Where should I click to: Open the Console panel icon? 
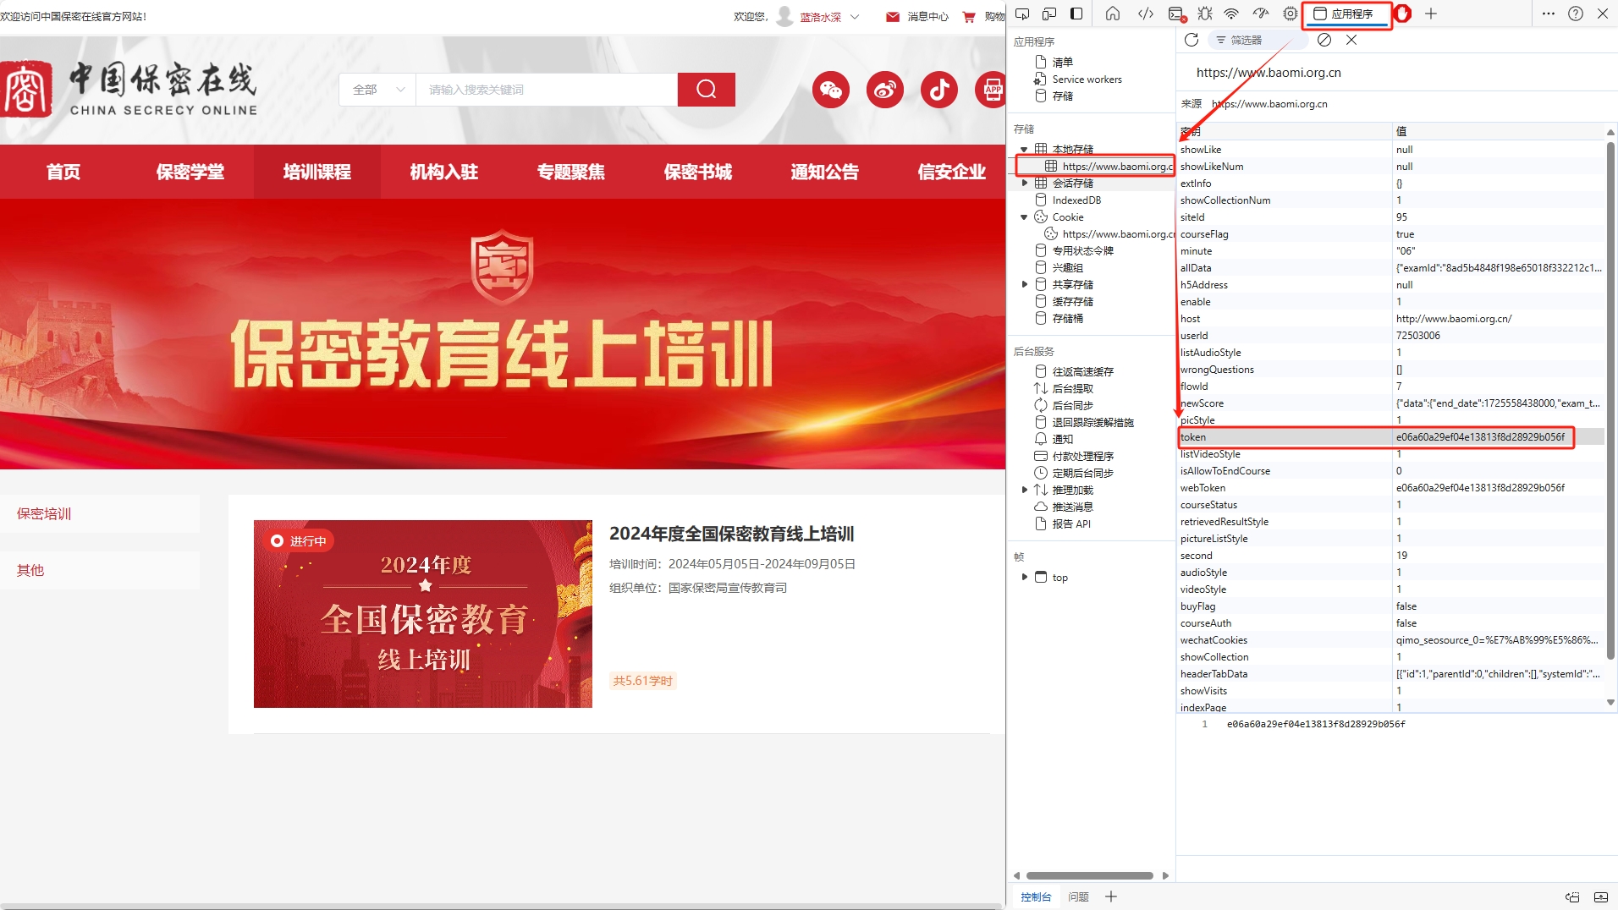tap(1176, 14)
